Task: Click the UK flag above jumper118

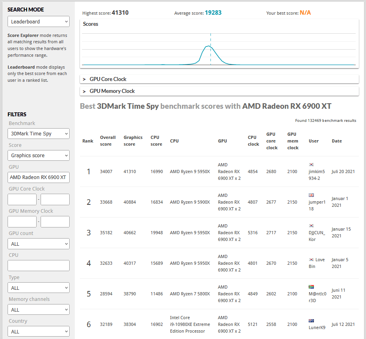Action: [x=311, y=195]
